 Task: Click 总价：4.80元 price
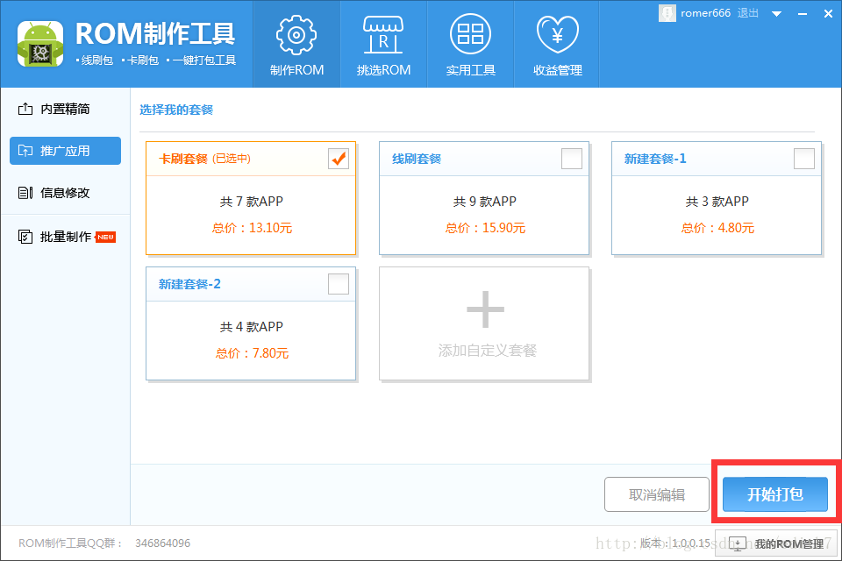click(717, 228)
